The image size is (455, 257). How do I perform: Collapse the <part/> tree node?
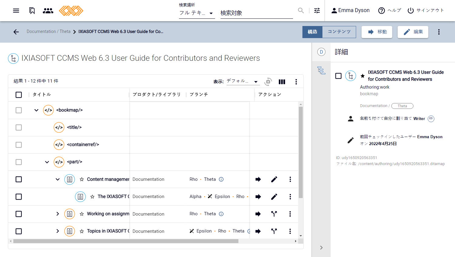(47, 162)
